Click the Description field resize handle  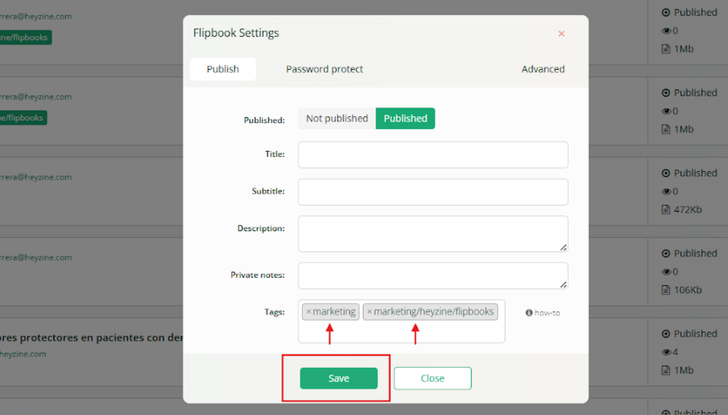pos(563,247)
